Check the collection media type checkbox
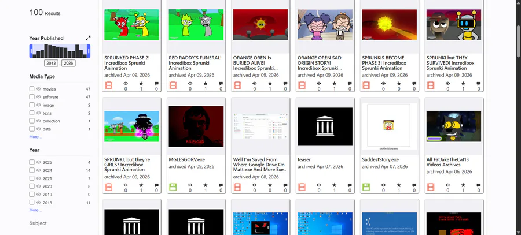The width and height of the screenshot is (521, 235). click(x=32, y=121)
